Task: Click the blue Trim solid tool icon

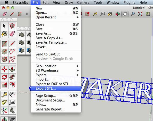Action: pyautogui.click(x=22, y=50)
